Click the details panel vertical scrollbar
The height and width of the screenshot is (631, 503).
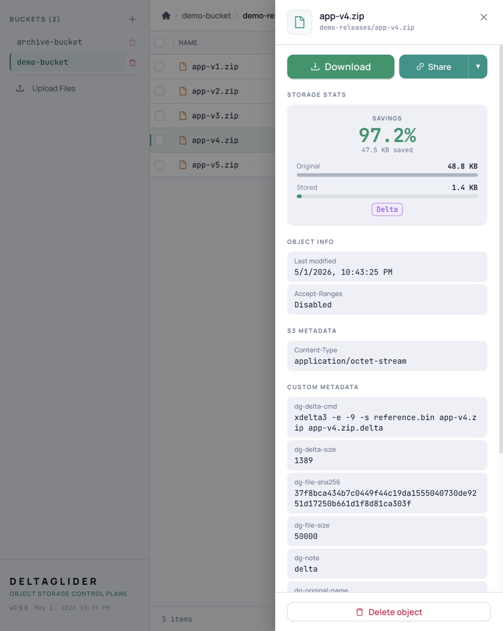point(501,249)
